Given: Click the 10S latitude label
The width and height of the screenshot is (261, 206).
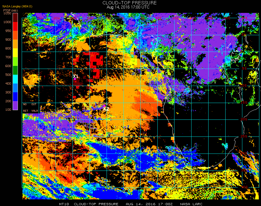Looking at the screenshot, I should coord(243,85).
